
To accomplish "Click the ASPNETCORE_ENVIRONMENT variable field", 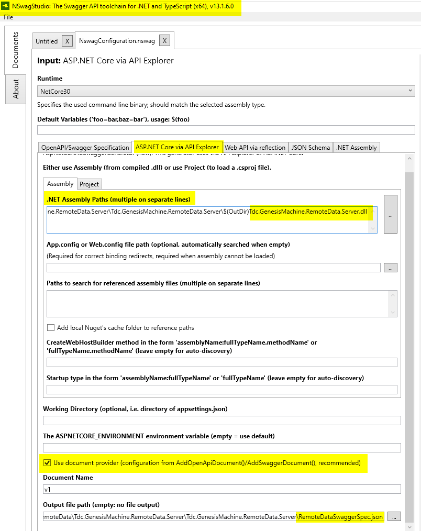I will point(222,448).
